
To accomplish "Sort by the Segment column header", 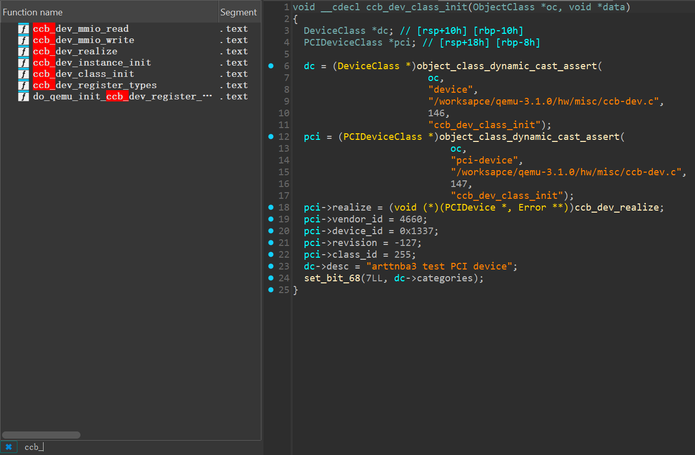I will click(238, 12).
